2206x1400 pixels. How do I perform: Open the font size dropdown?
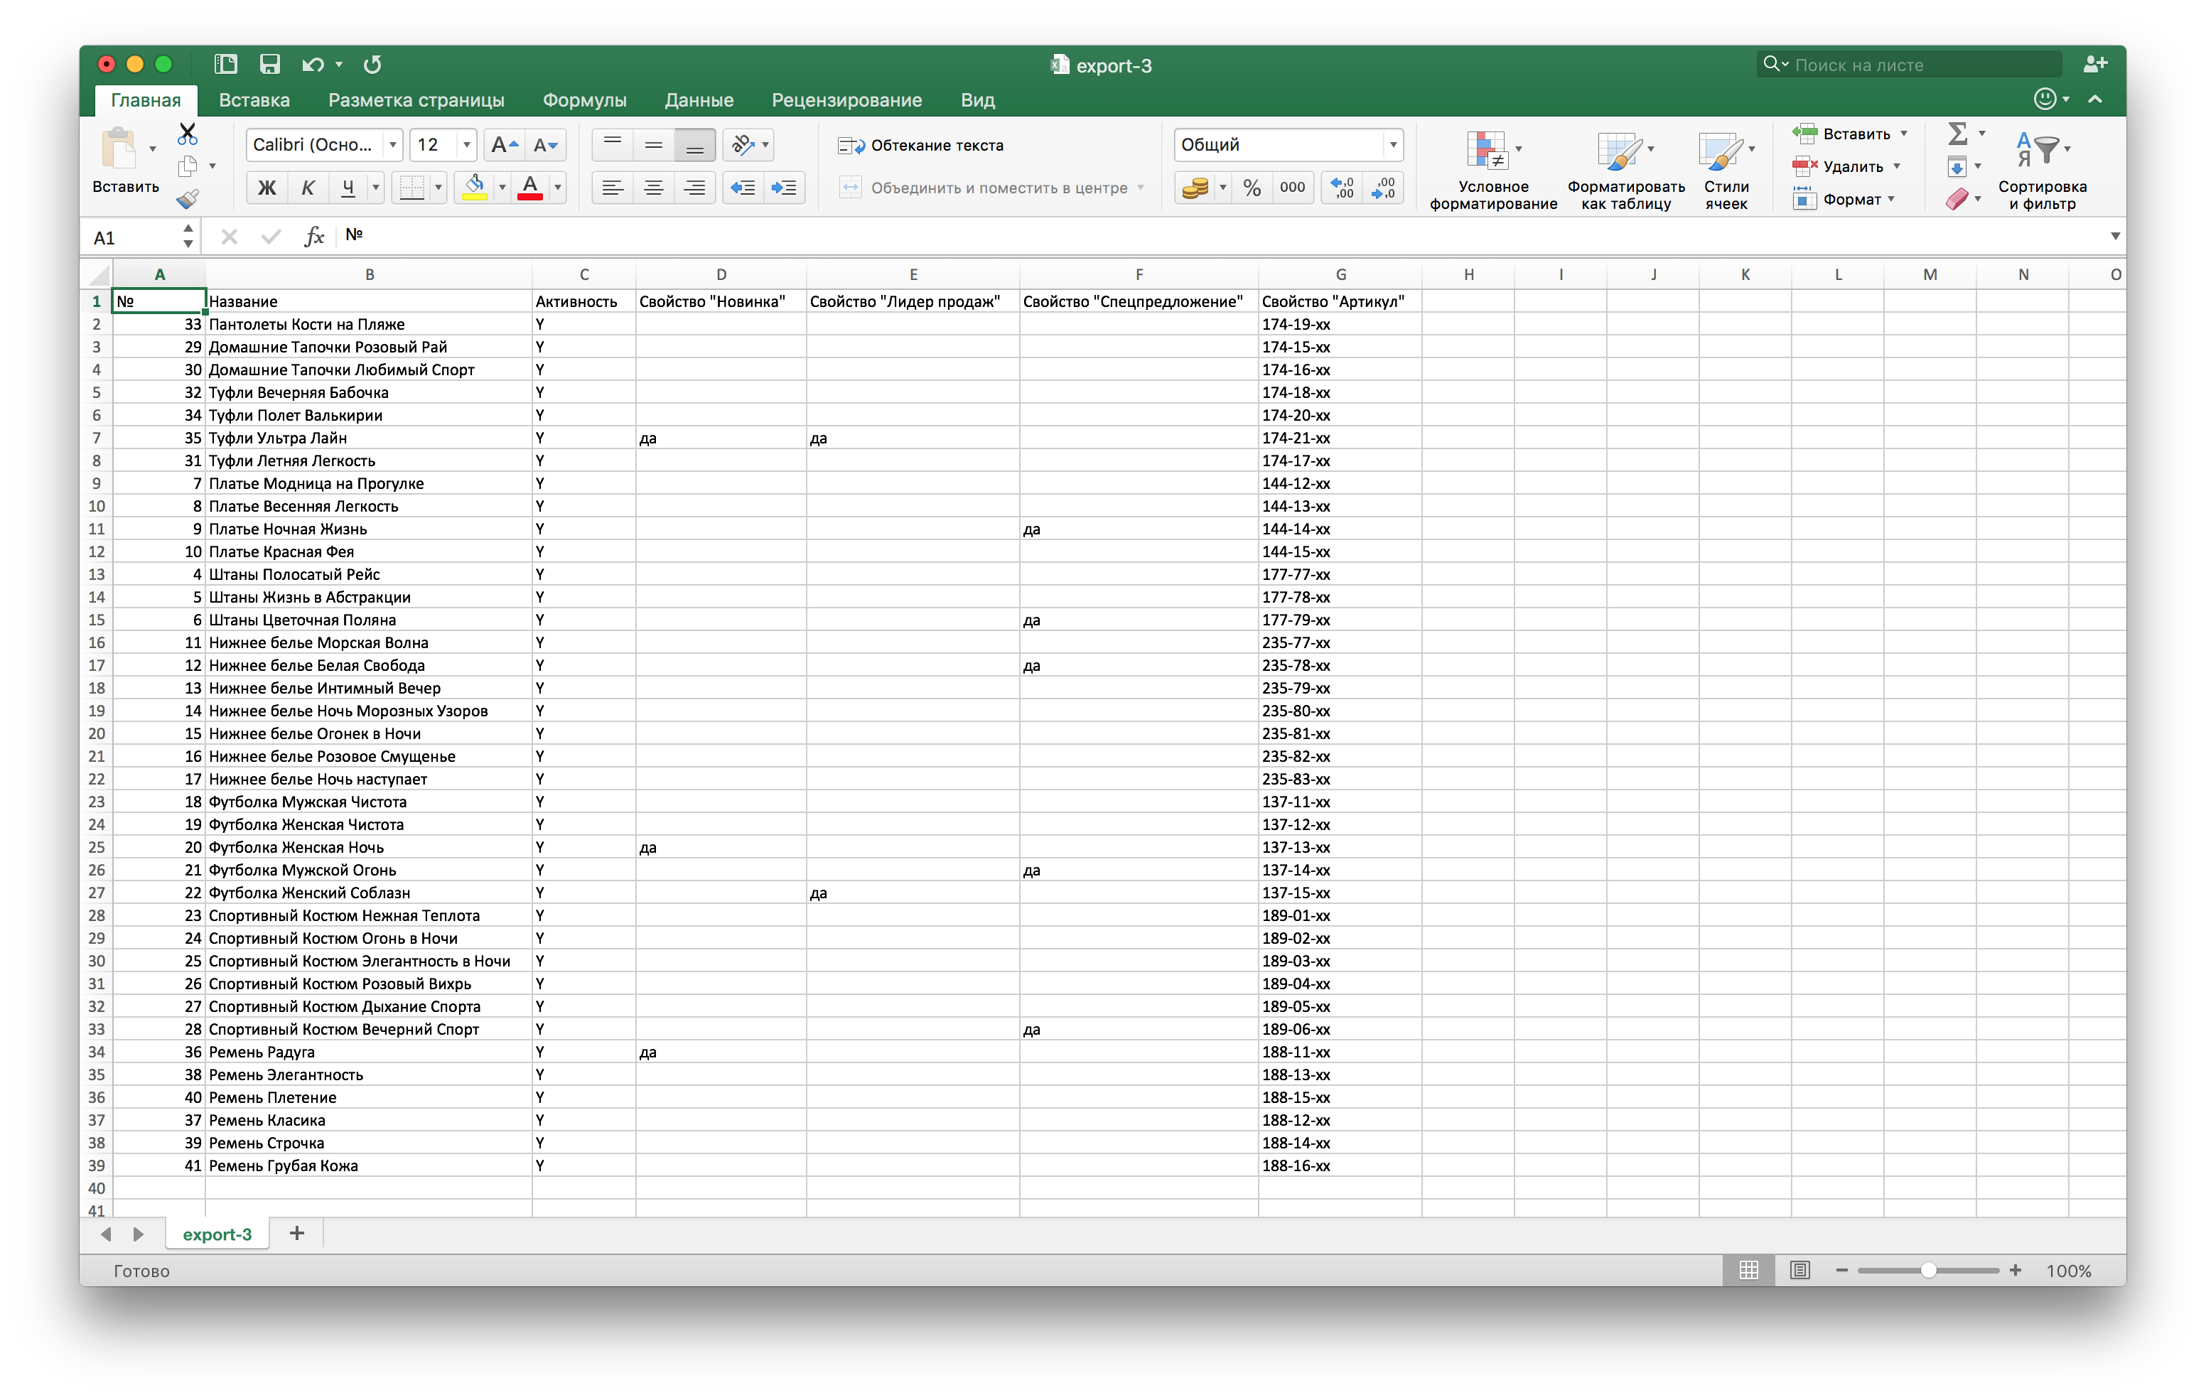[x=466, y=145]
